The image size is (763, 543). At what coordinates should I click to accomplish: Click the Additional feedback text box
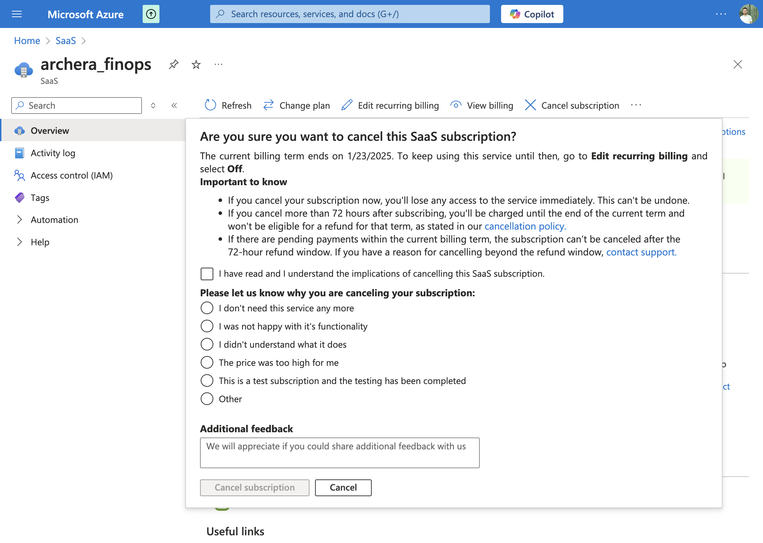[340, 453]
